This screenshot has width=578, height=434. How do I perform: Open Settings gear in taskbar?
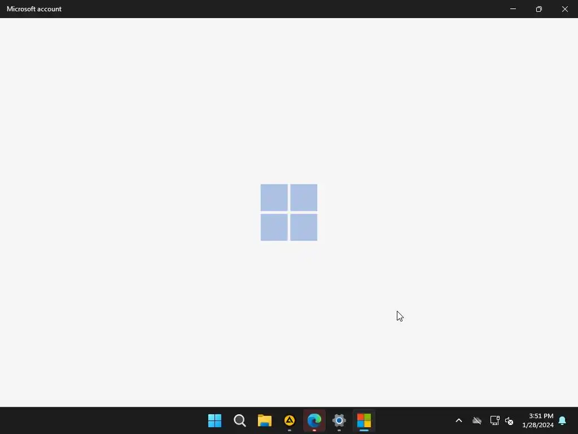pos(339,420)
